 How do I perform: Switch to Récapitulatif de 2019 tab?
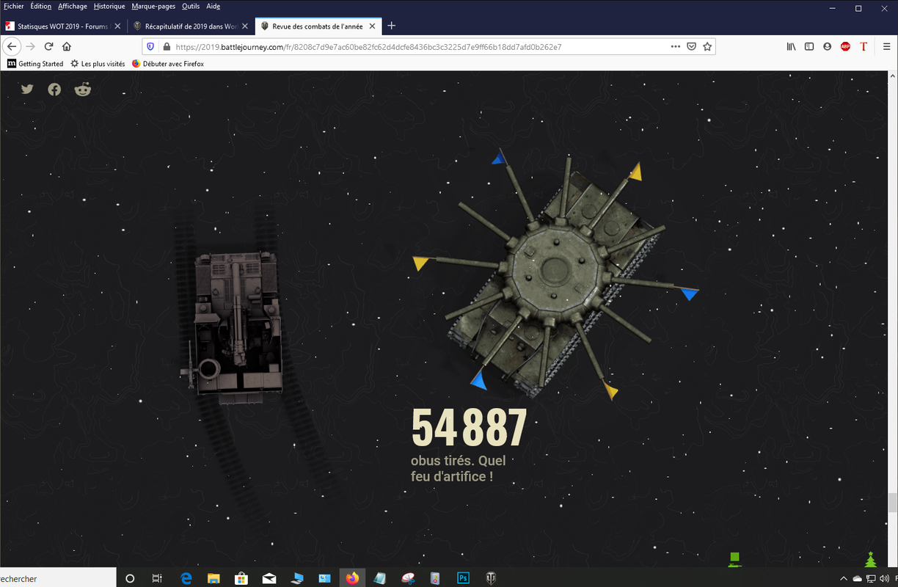[x=191, y=26]
